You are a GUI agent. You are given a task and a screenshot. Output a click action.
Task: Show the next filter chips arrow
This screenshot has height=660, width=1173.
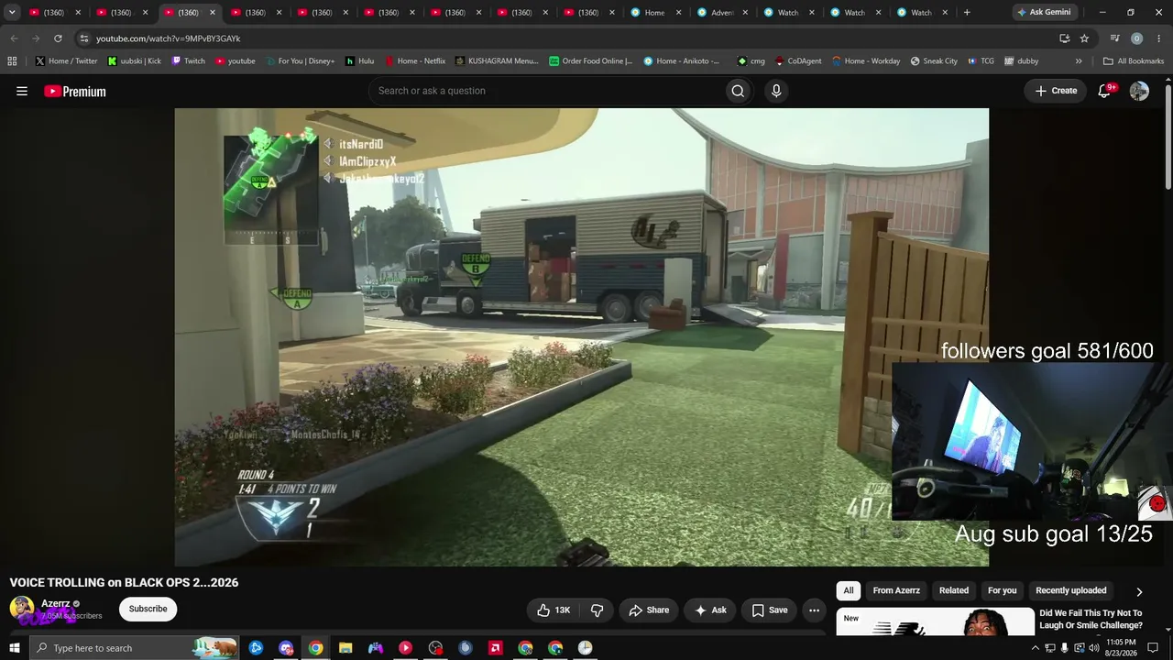pos(1139,591)
